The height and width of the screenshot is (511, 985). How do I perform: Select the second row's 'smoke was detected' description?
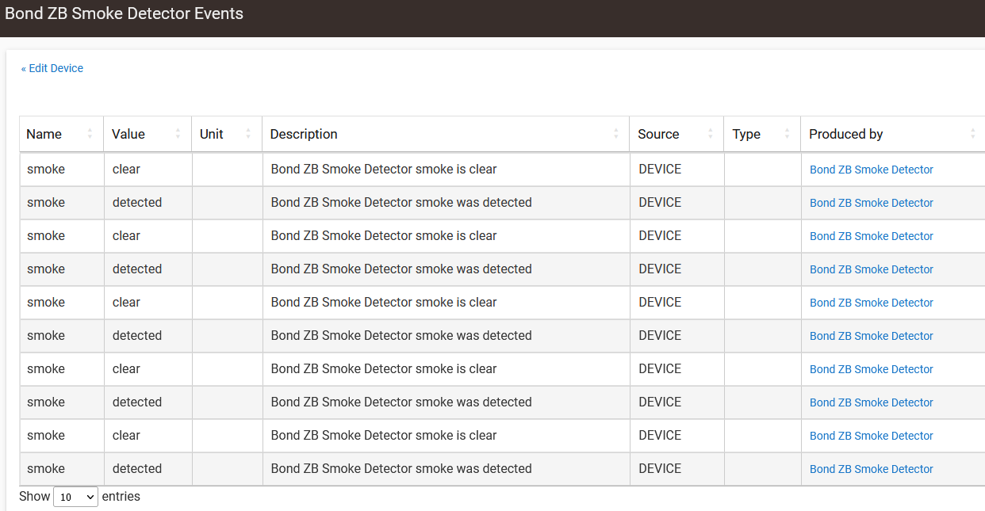(x=401, y=202)
